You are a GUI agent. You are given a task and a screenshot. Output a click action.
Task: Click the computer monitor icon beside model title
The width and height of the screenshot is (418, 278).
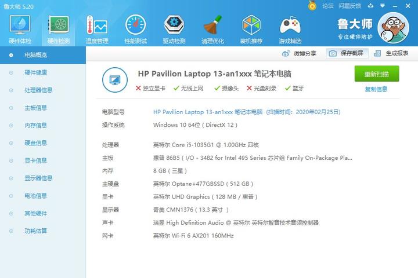[115, 80]
